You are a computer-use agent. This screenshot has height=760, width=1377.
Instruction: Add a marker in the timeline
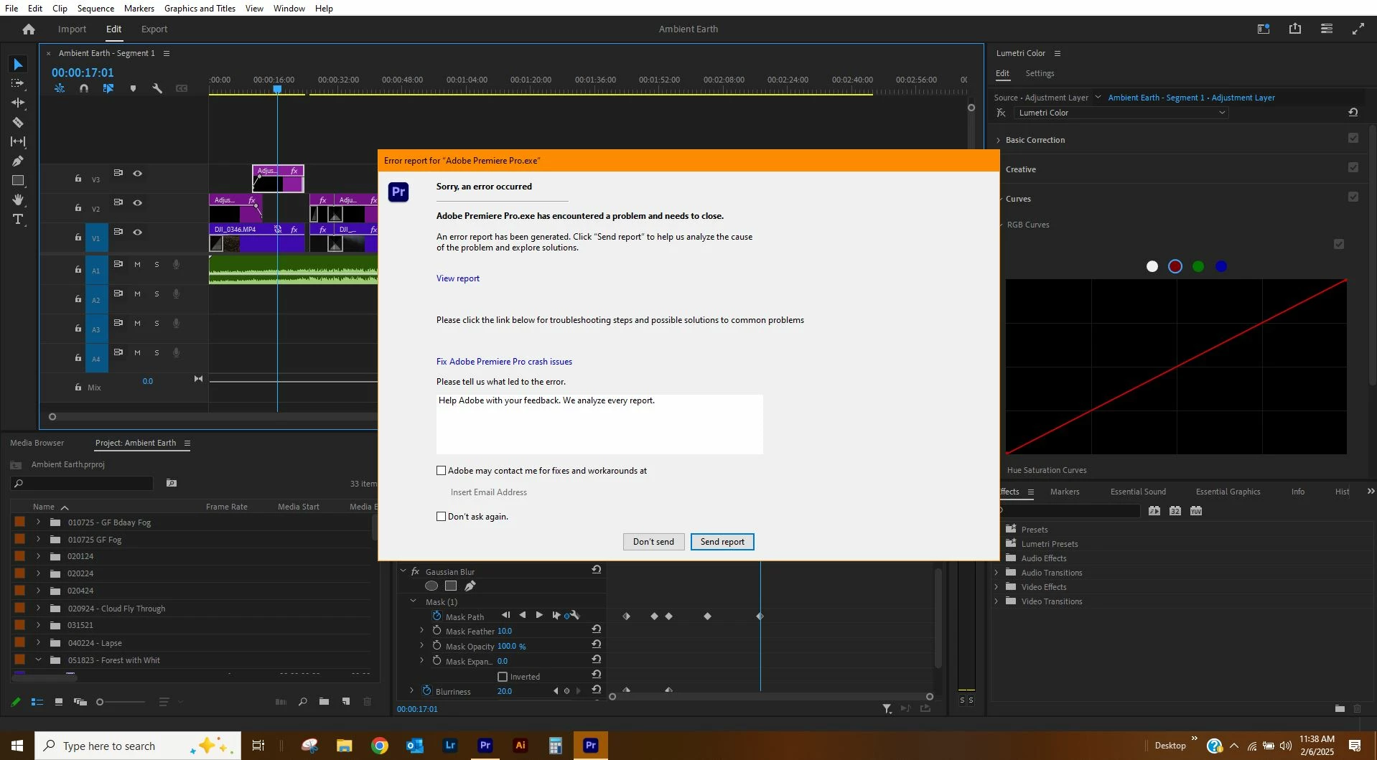[133, 88]
